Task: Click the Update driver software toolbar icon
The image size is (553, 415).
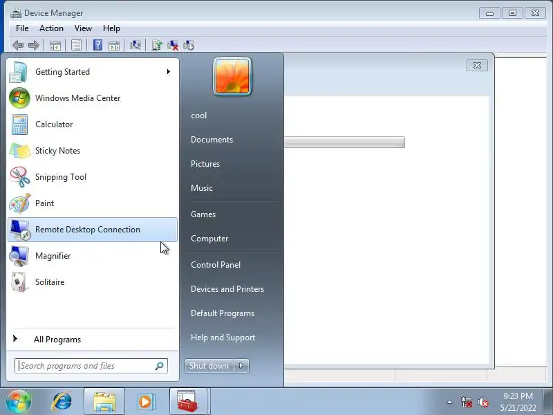Action: tap(157, 45)
